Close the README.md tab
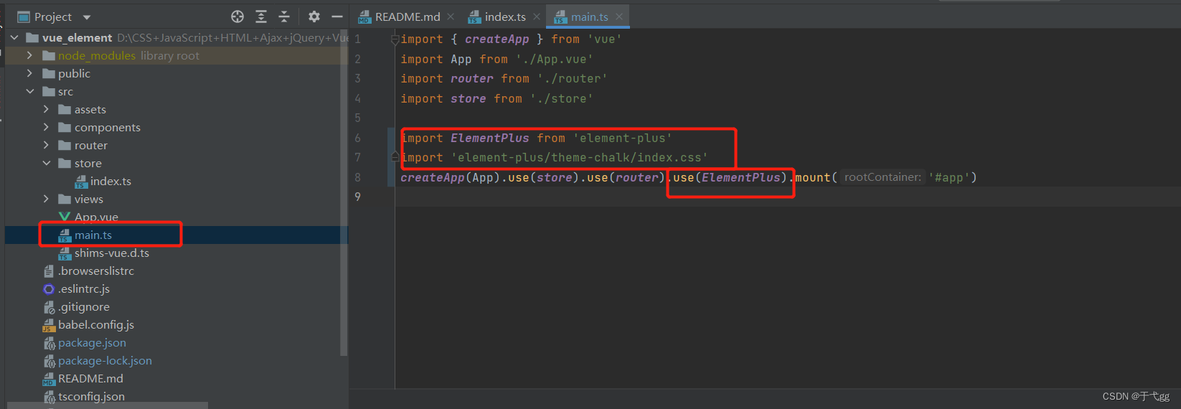1181x409 pixels. [451, 17]
